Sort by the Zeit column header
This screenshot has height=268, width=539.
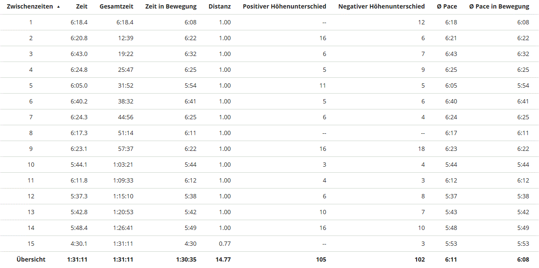point(81,6)
